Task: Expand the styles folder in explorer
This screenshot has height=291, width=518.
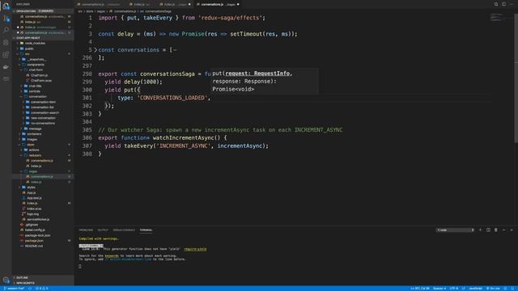Action: tap(31, 187)
